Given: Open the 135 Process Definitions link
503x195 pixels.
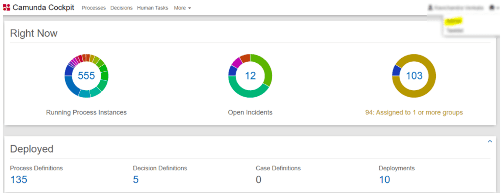Looking at the screenshot, I should 18,180.
